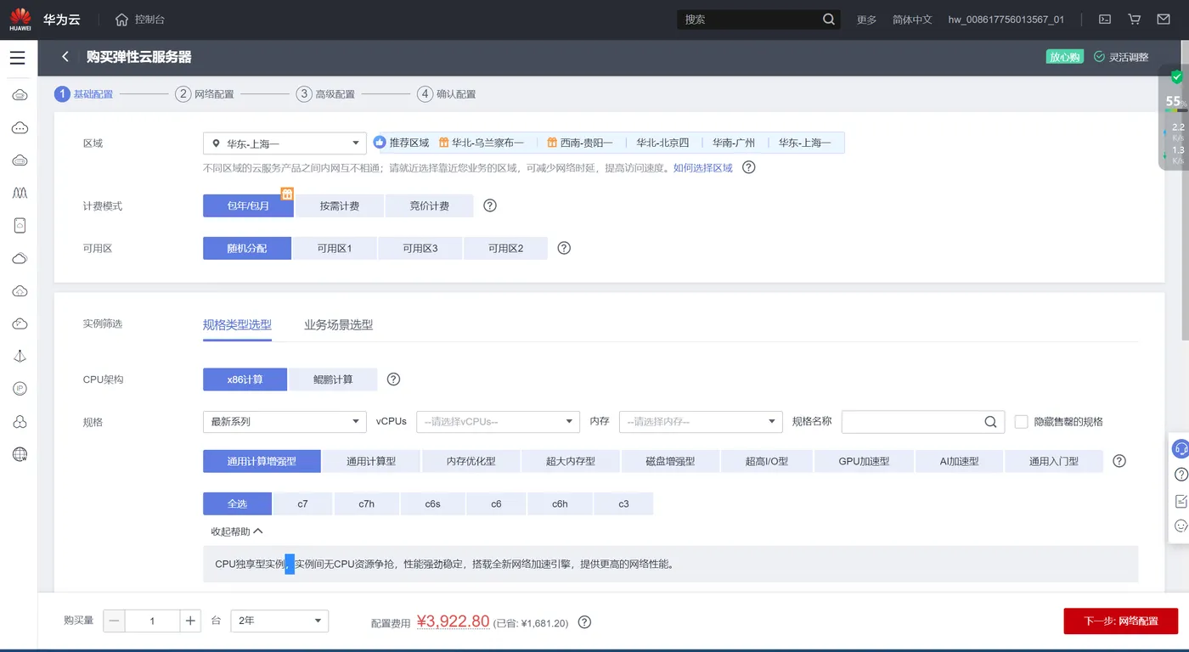Open 如何选择区域 link
This screenshot has height=652, width=1189.
tap(703, 168)
